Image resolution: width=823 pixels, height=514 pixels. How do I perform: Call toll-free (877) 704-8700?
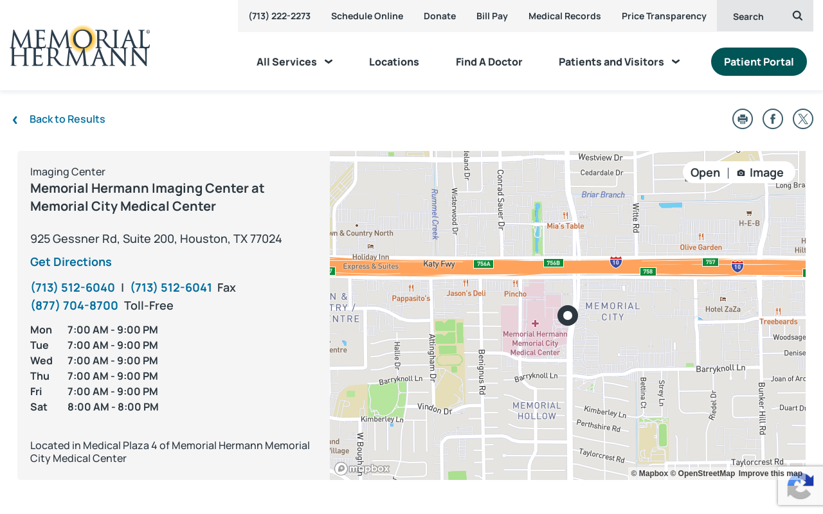[74, 306]
